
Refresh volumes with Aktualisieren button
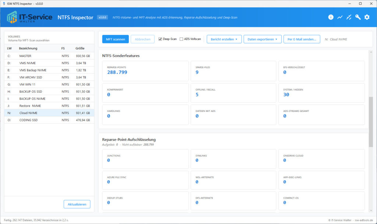pyautogui.click(x=77, y=204)
